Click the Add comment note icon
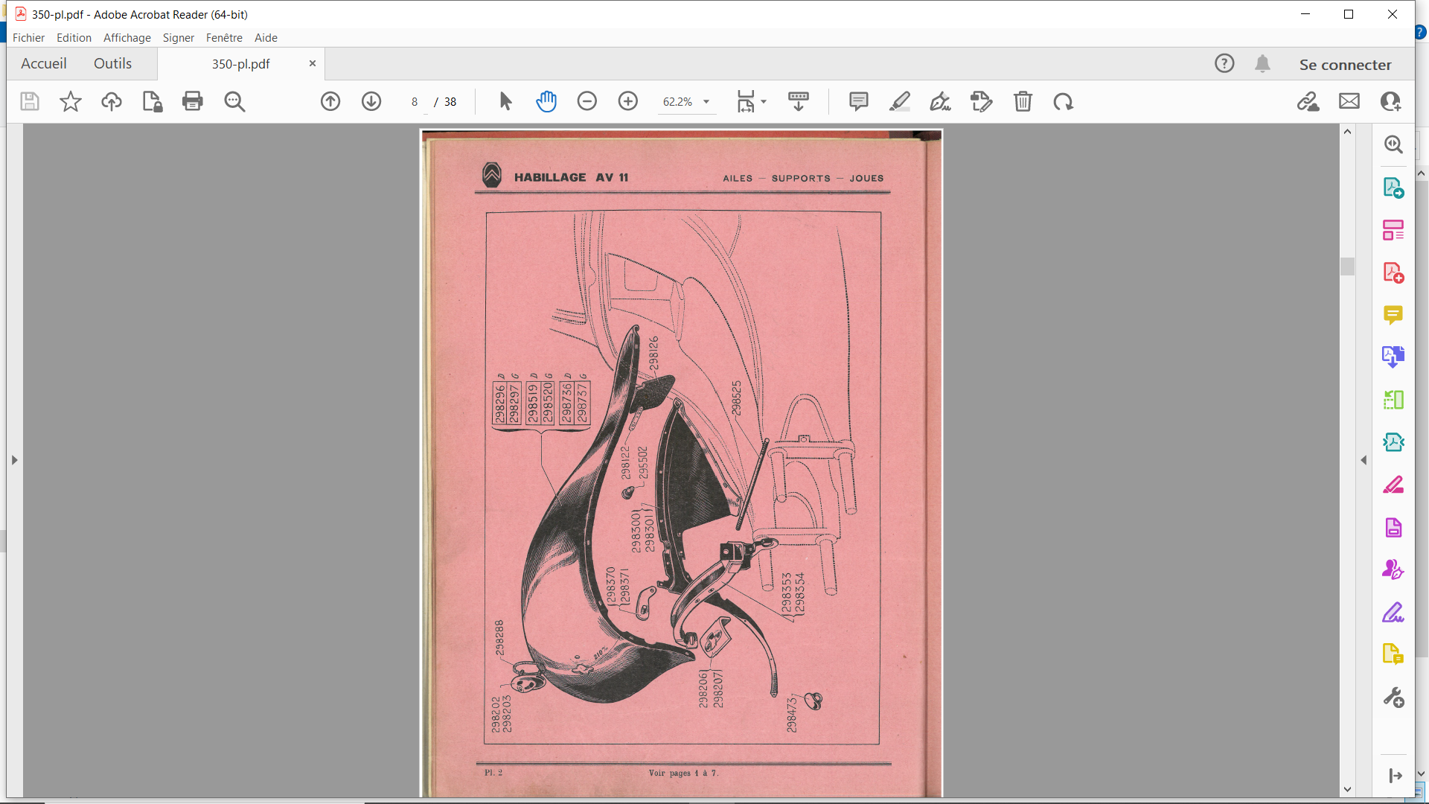This screenshot has width=1429, height=804. 859,101
